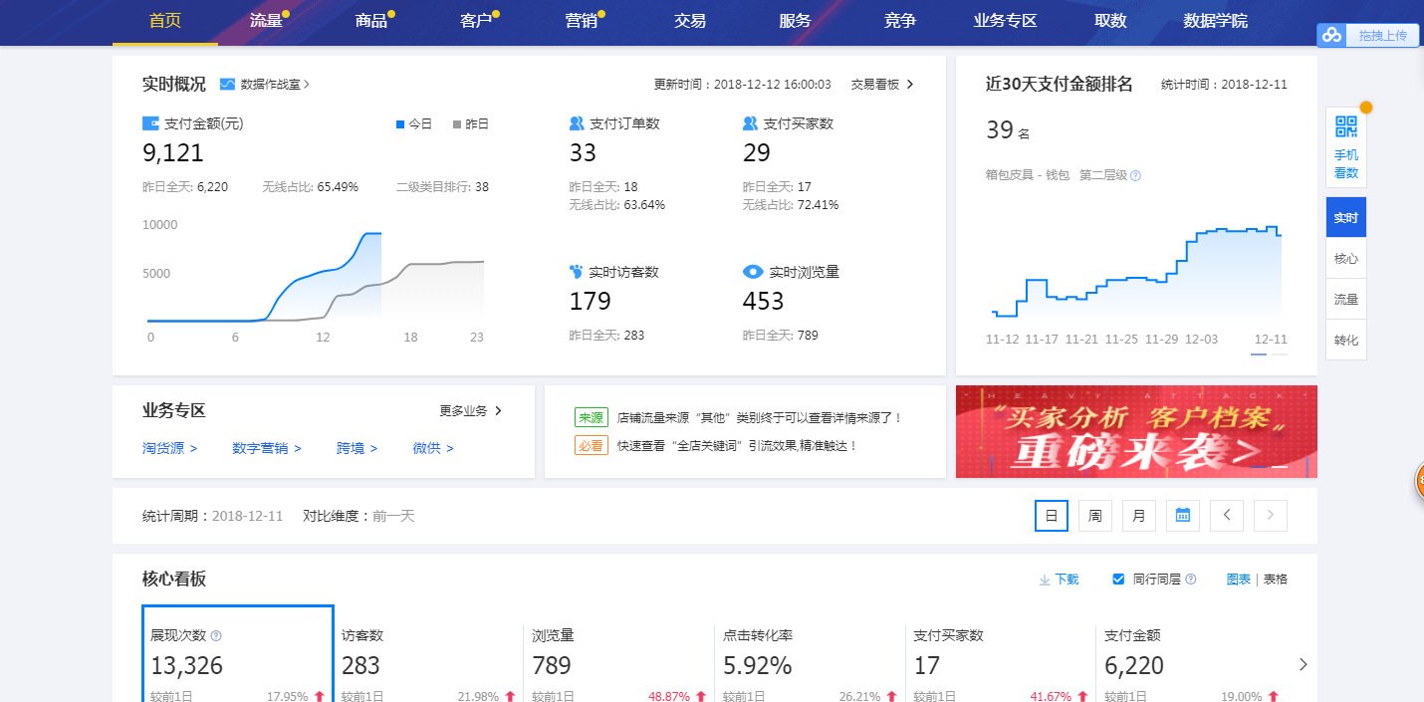1424x702 pixels.
Task: Click the 手机看数 QR code icon
Action: pos(1344,127)
